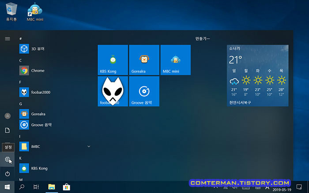Open the Power button options

[8, 174]
